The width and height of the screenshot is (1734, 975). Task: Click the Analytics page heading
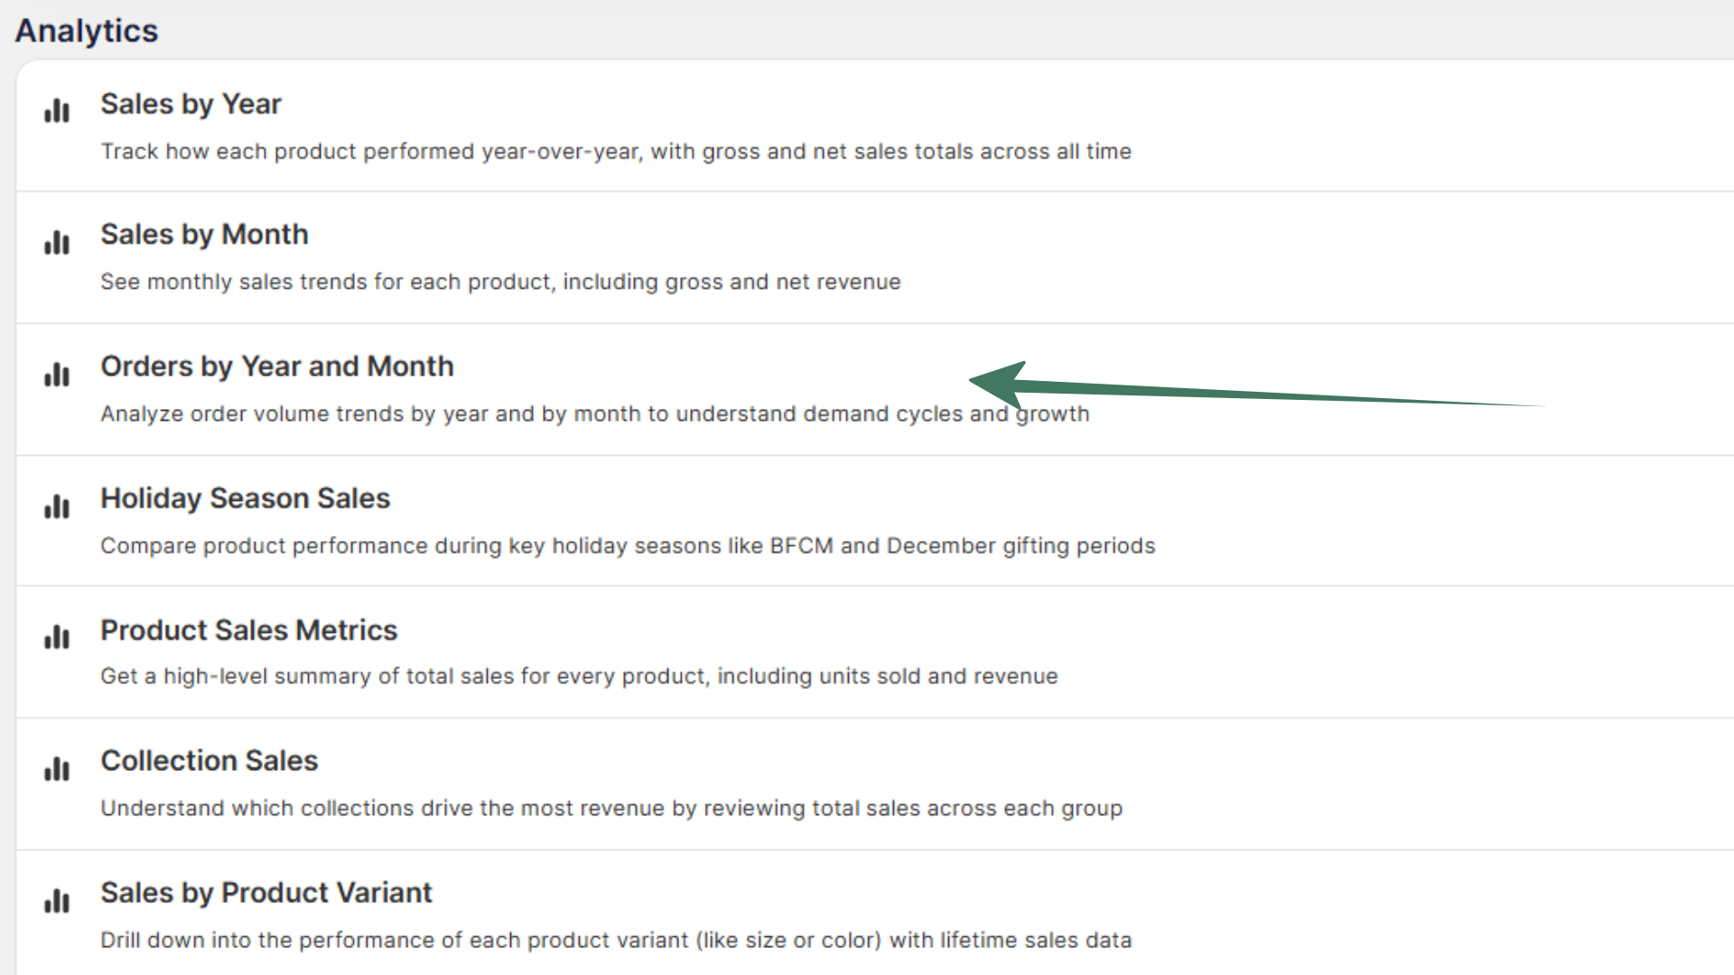coord(86,30)
